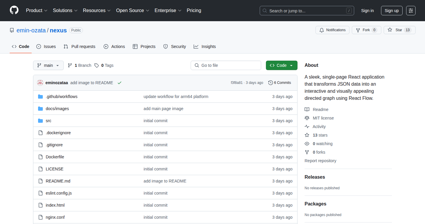Open the .gitignore file
Image resolution: width=425 pixels, height=224 pixels.
54,145
